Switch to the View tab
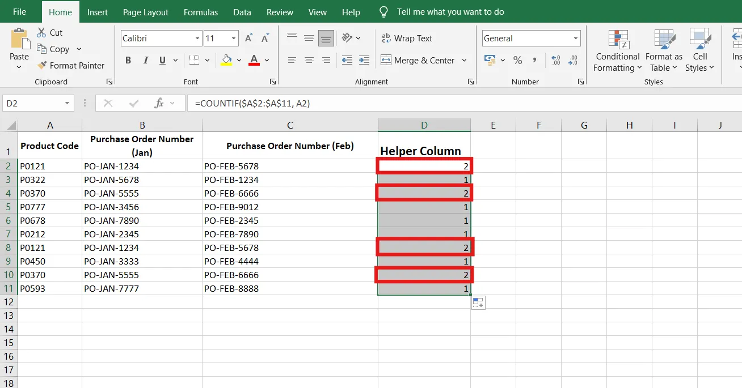 tap(318, 12)
